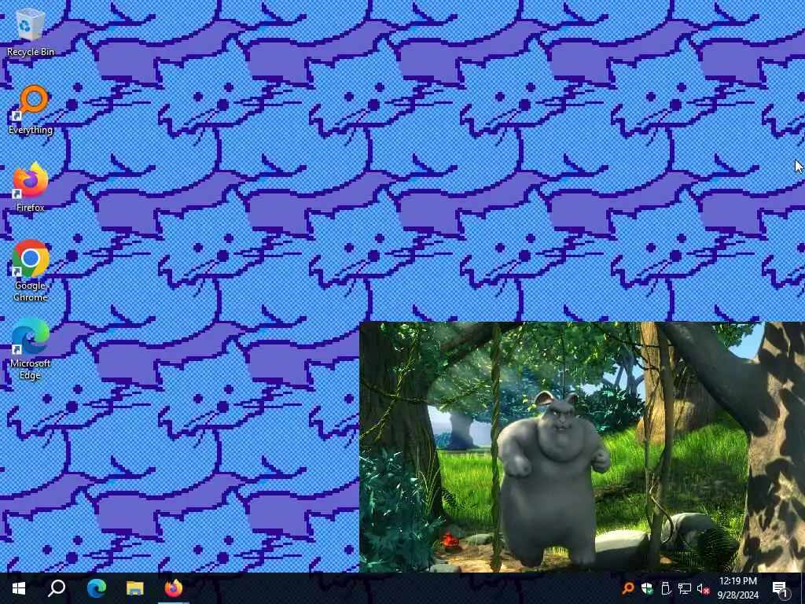Open the Windows Start menu
Screen dimensions: 805x604
(19, 588)
